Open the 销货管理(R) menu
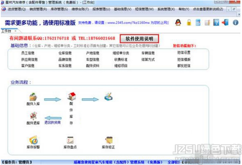The image size is (242, 165). pyautogui.click(x=38, y=9)
